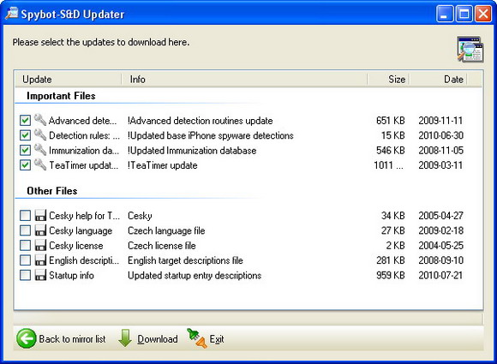Click the floppy disk icon for Cesky license
The image size is (497, 364).
[x=40, y=245]
